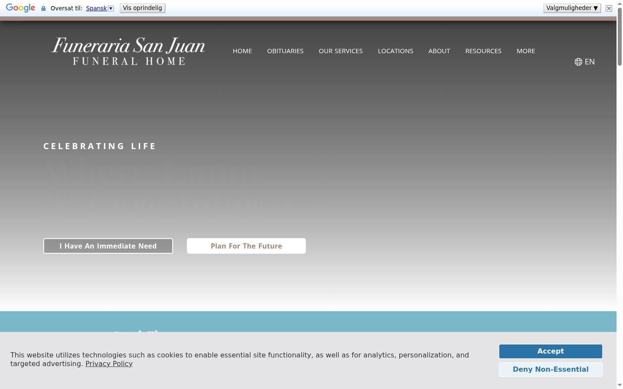The image size is (623, 389).
Task: Open the Valgmuligheder options dropdown
Action: (x=572, y=8)
